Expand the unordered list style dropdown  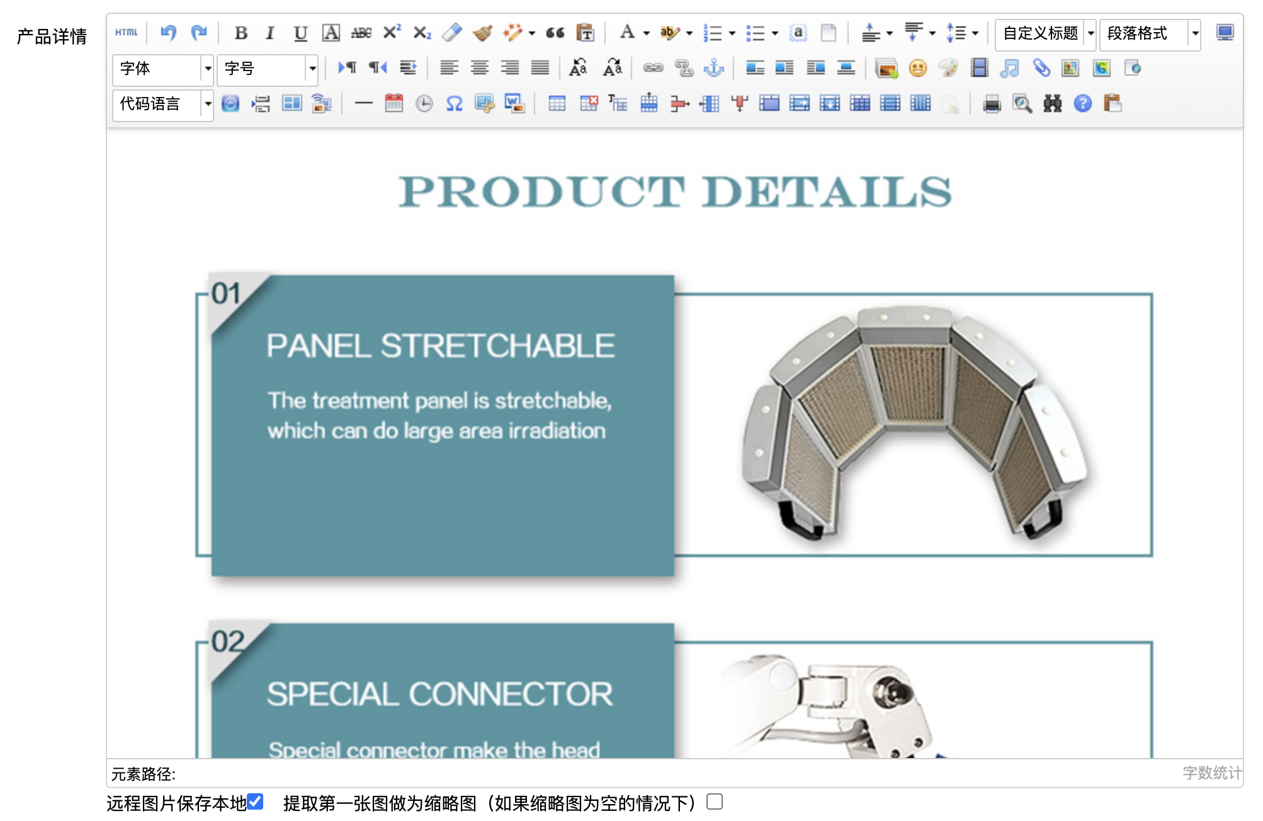coord(775,33)
